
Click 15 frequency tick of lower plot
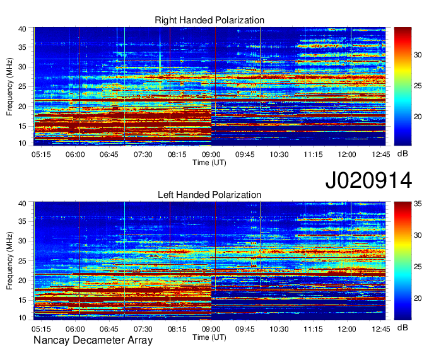(x=23, y=301)
